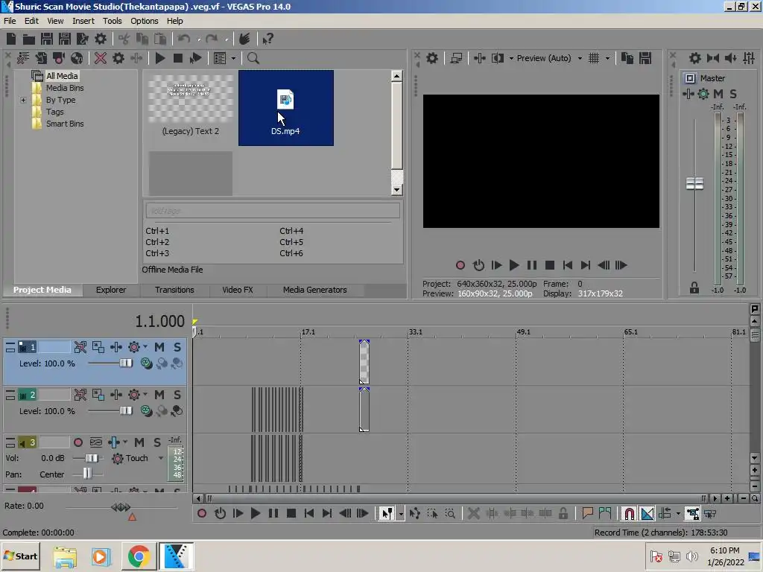Open the Insert menu

83,21
